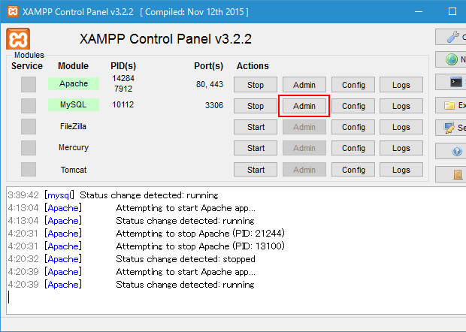This screenshot has width=466, height=332.
Task: Toggle the MySQL service checkbox
Action: click(29, 106)
